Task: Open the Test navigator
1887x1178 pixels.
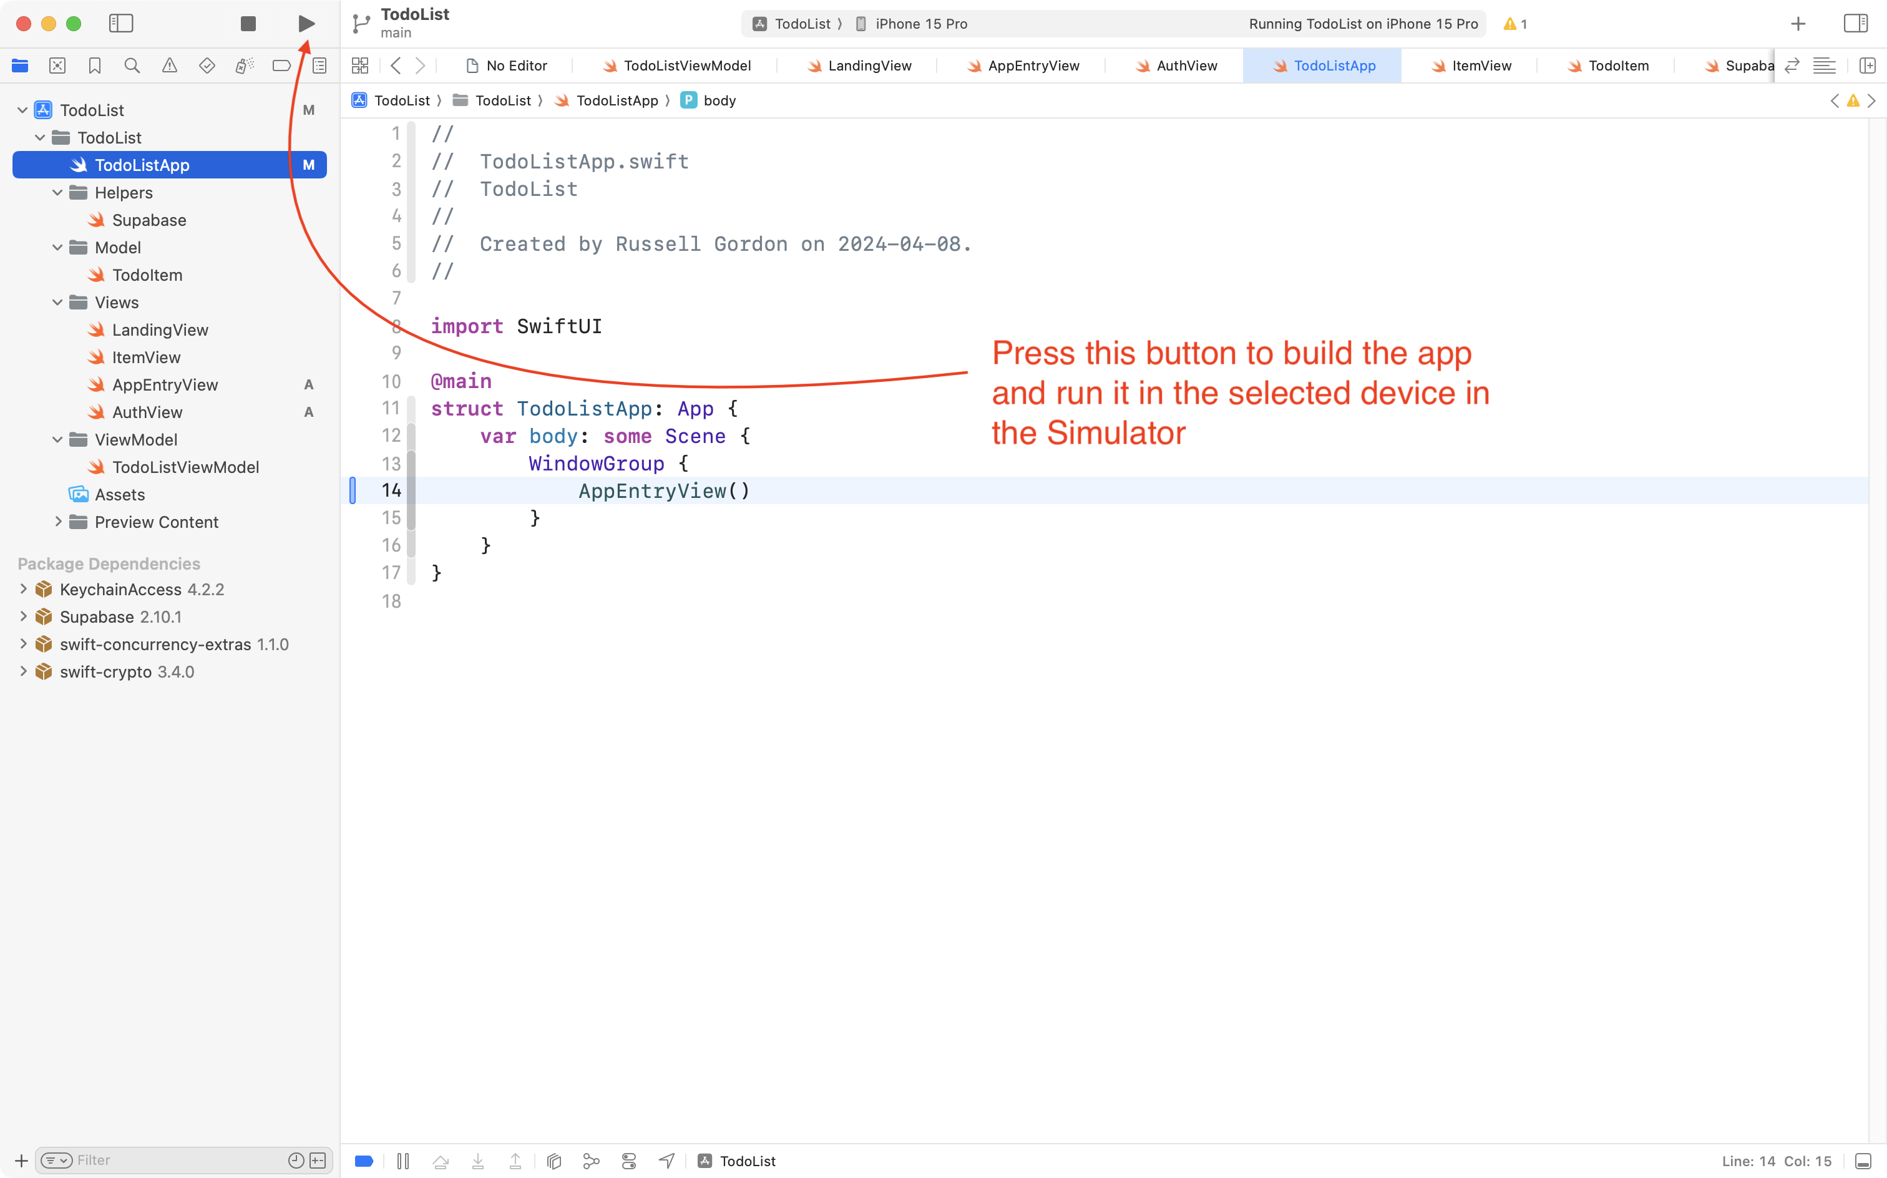Action: coord(207,66)
